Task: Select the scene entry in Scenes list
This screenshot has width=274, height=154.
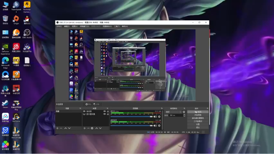Action: tap(68, 111)
